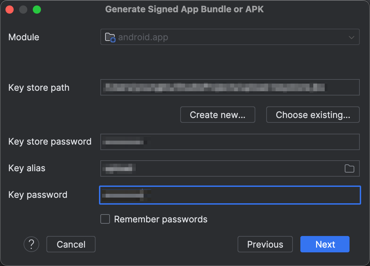Open the android.app module combo box

[225, 37]
